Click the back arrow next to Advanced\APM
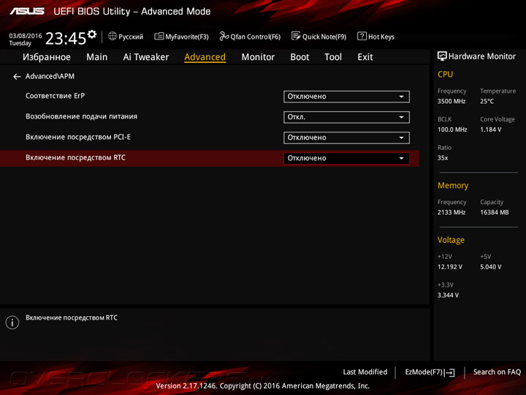This screenshot has width=526, height=395. (17, 77)
